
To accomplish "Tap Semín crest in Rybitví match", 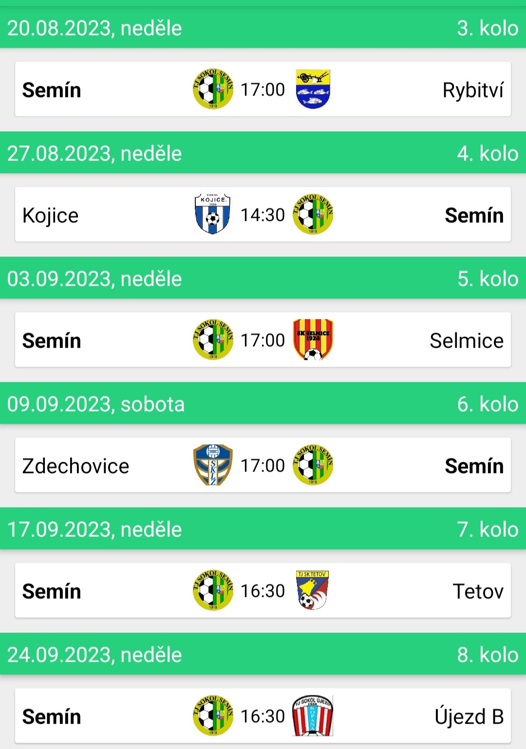I will click(213, 89).
